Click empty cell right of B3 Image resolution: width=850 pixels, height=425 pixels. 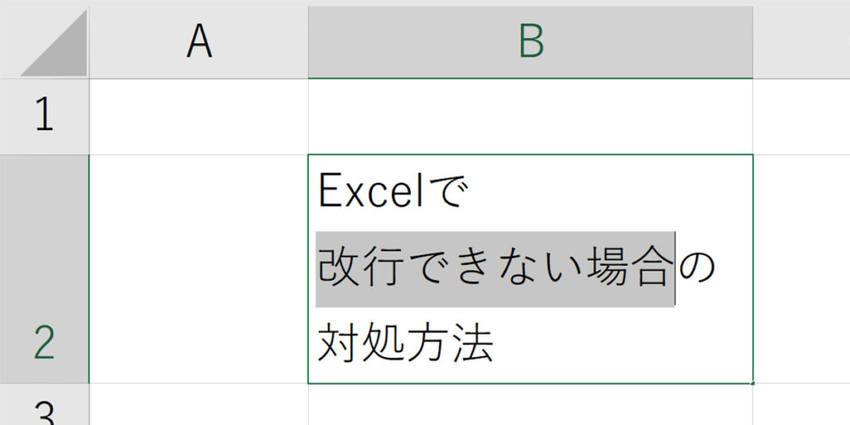801,407
